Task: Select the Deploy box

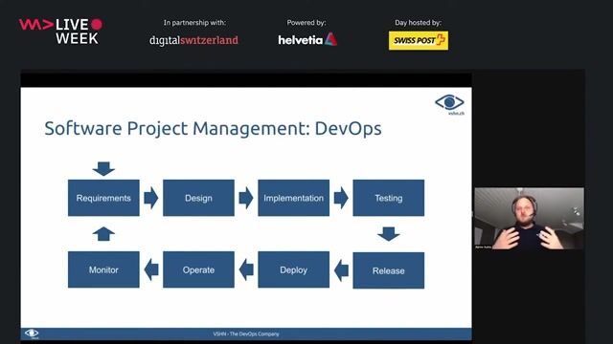Action: point(294,269)
